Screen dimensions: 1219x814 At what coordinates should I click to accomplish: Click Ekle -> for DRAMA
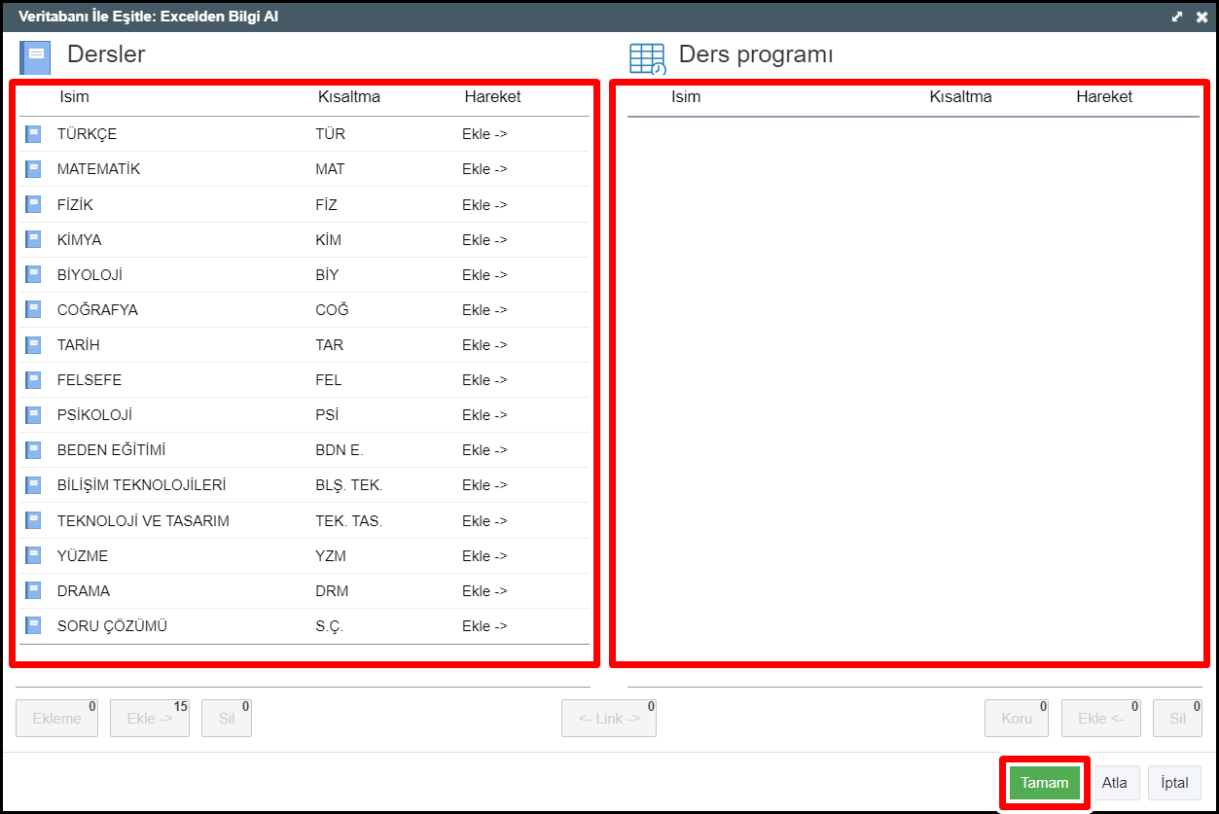pos(484,590)
